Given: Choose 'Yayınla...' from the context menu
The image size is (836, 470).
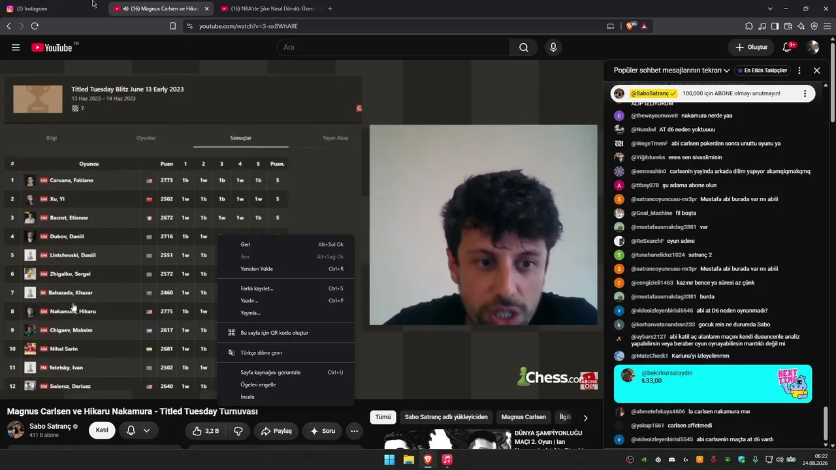Looking at the screenshot, I should [x=285, y=313].
